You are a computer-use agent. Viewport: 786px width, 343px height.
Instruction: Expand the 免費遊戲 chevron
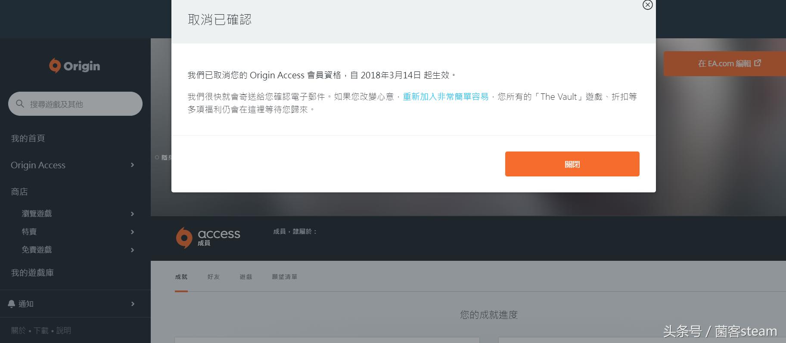click(x=133, y=250)
